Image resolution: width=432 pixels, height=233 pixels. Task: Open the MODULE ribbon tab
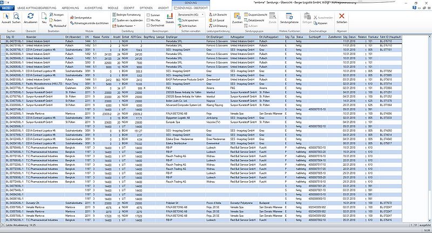tap(113, 8)
